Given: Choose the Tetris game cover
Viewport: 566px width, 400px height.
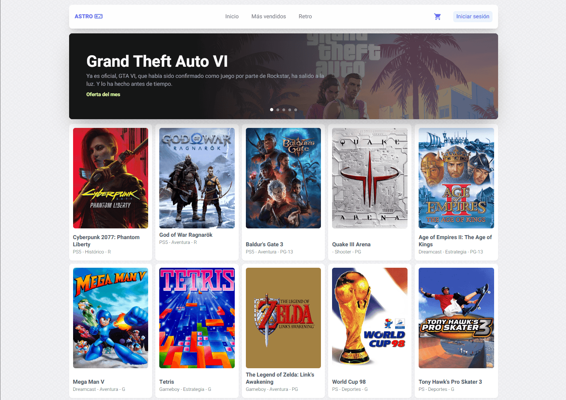Looking at the screenshot, I should (197, 318).
